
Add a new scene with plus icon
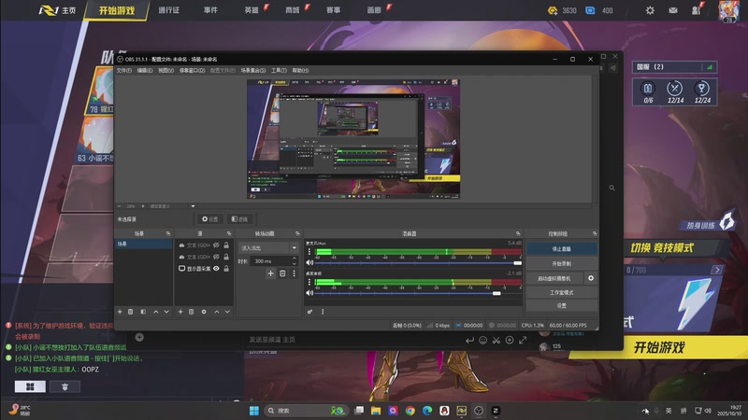(119, 311)
